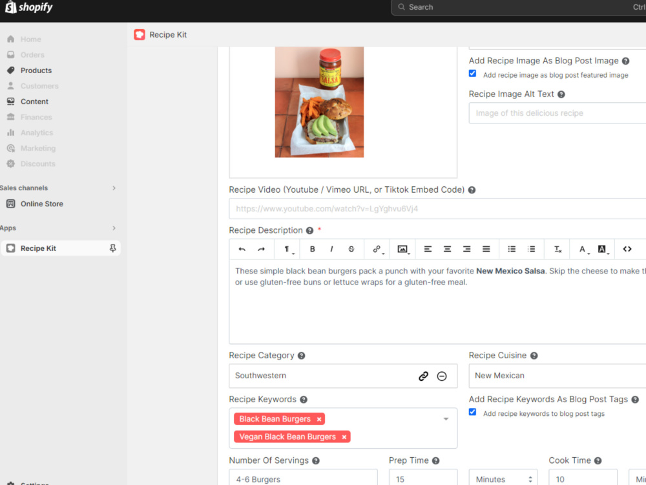Open help for Recipe Image Alt Text

tap(561, 94)
